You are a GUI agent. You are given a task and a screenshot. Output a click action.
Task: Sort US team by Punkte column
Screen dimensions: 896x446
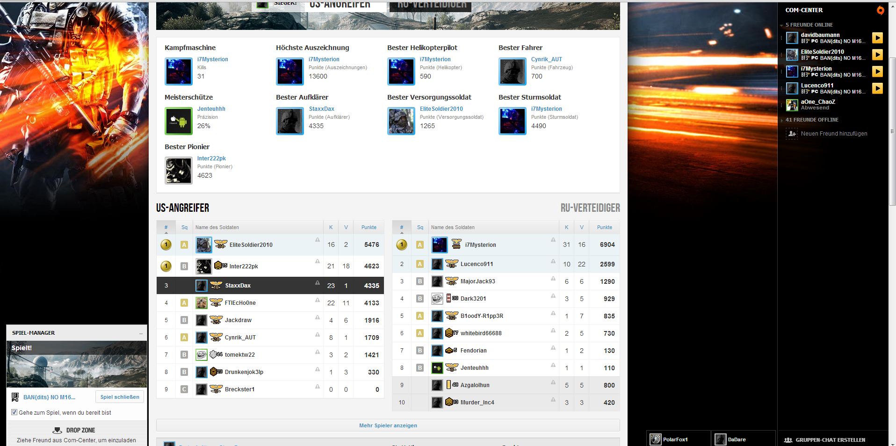(x=369, y=228)
